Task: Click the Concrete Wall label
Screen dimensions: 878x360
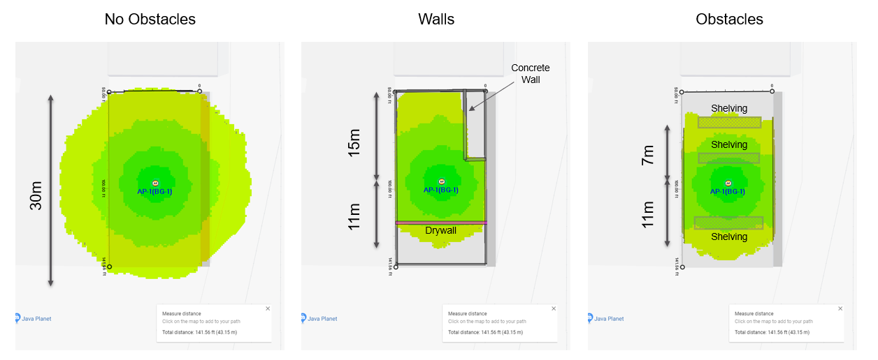Action: click(x=531, y=73)
